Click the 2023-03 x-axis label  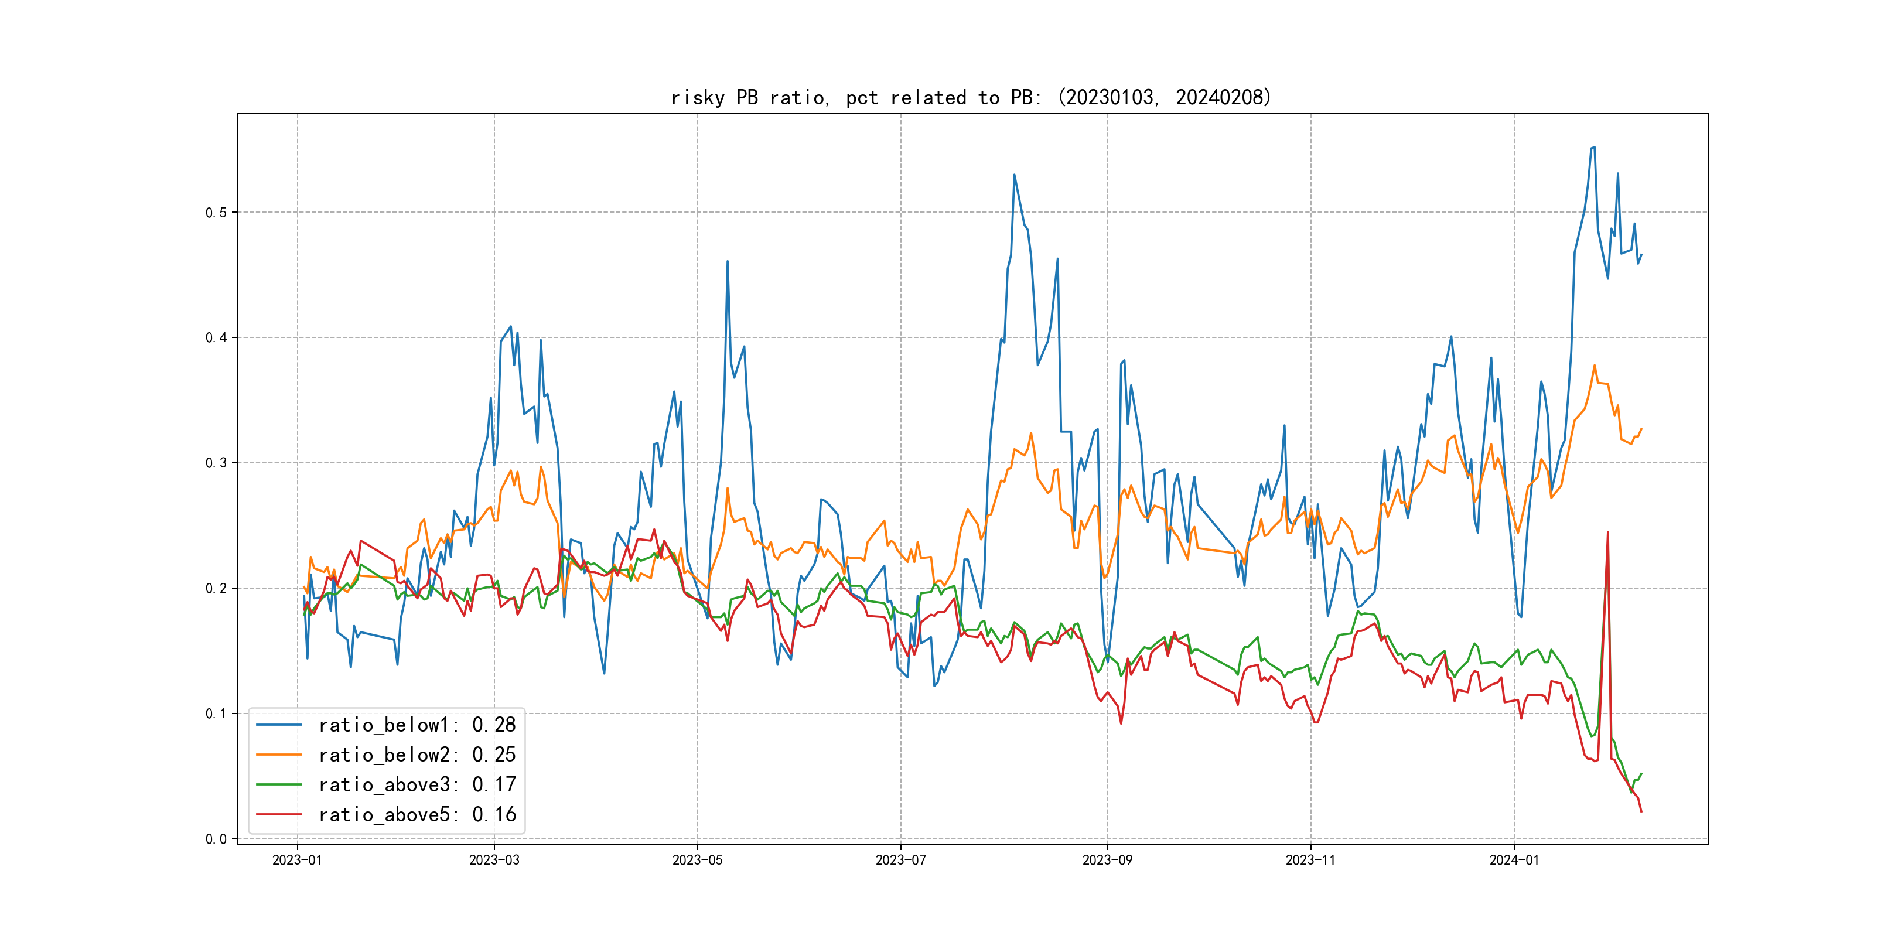click(x=494, y=861)
